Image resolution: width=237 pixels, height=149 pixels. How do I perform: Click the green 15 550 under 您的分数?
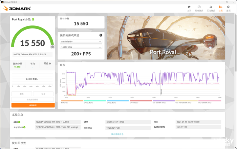pyautogui.click(x=17, y=67)
